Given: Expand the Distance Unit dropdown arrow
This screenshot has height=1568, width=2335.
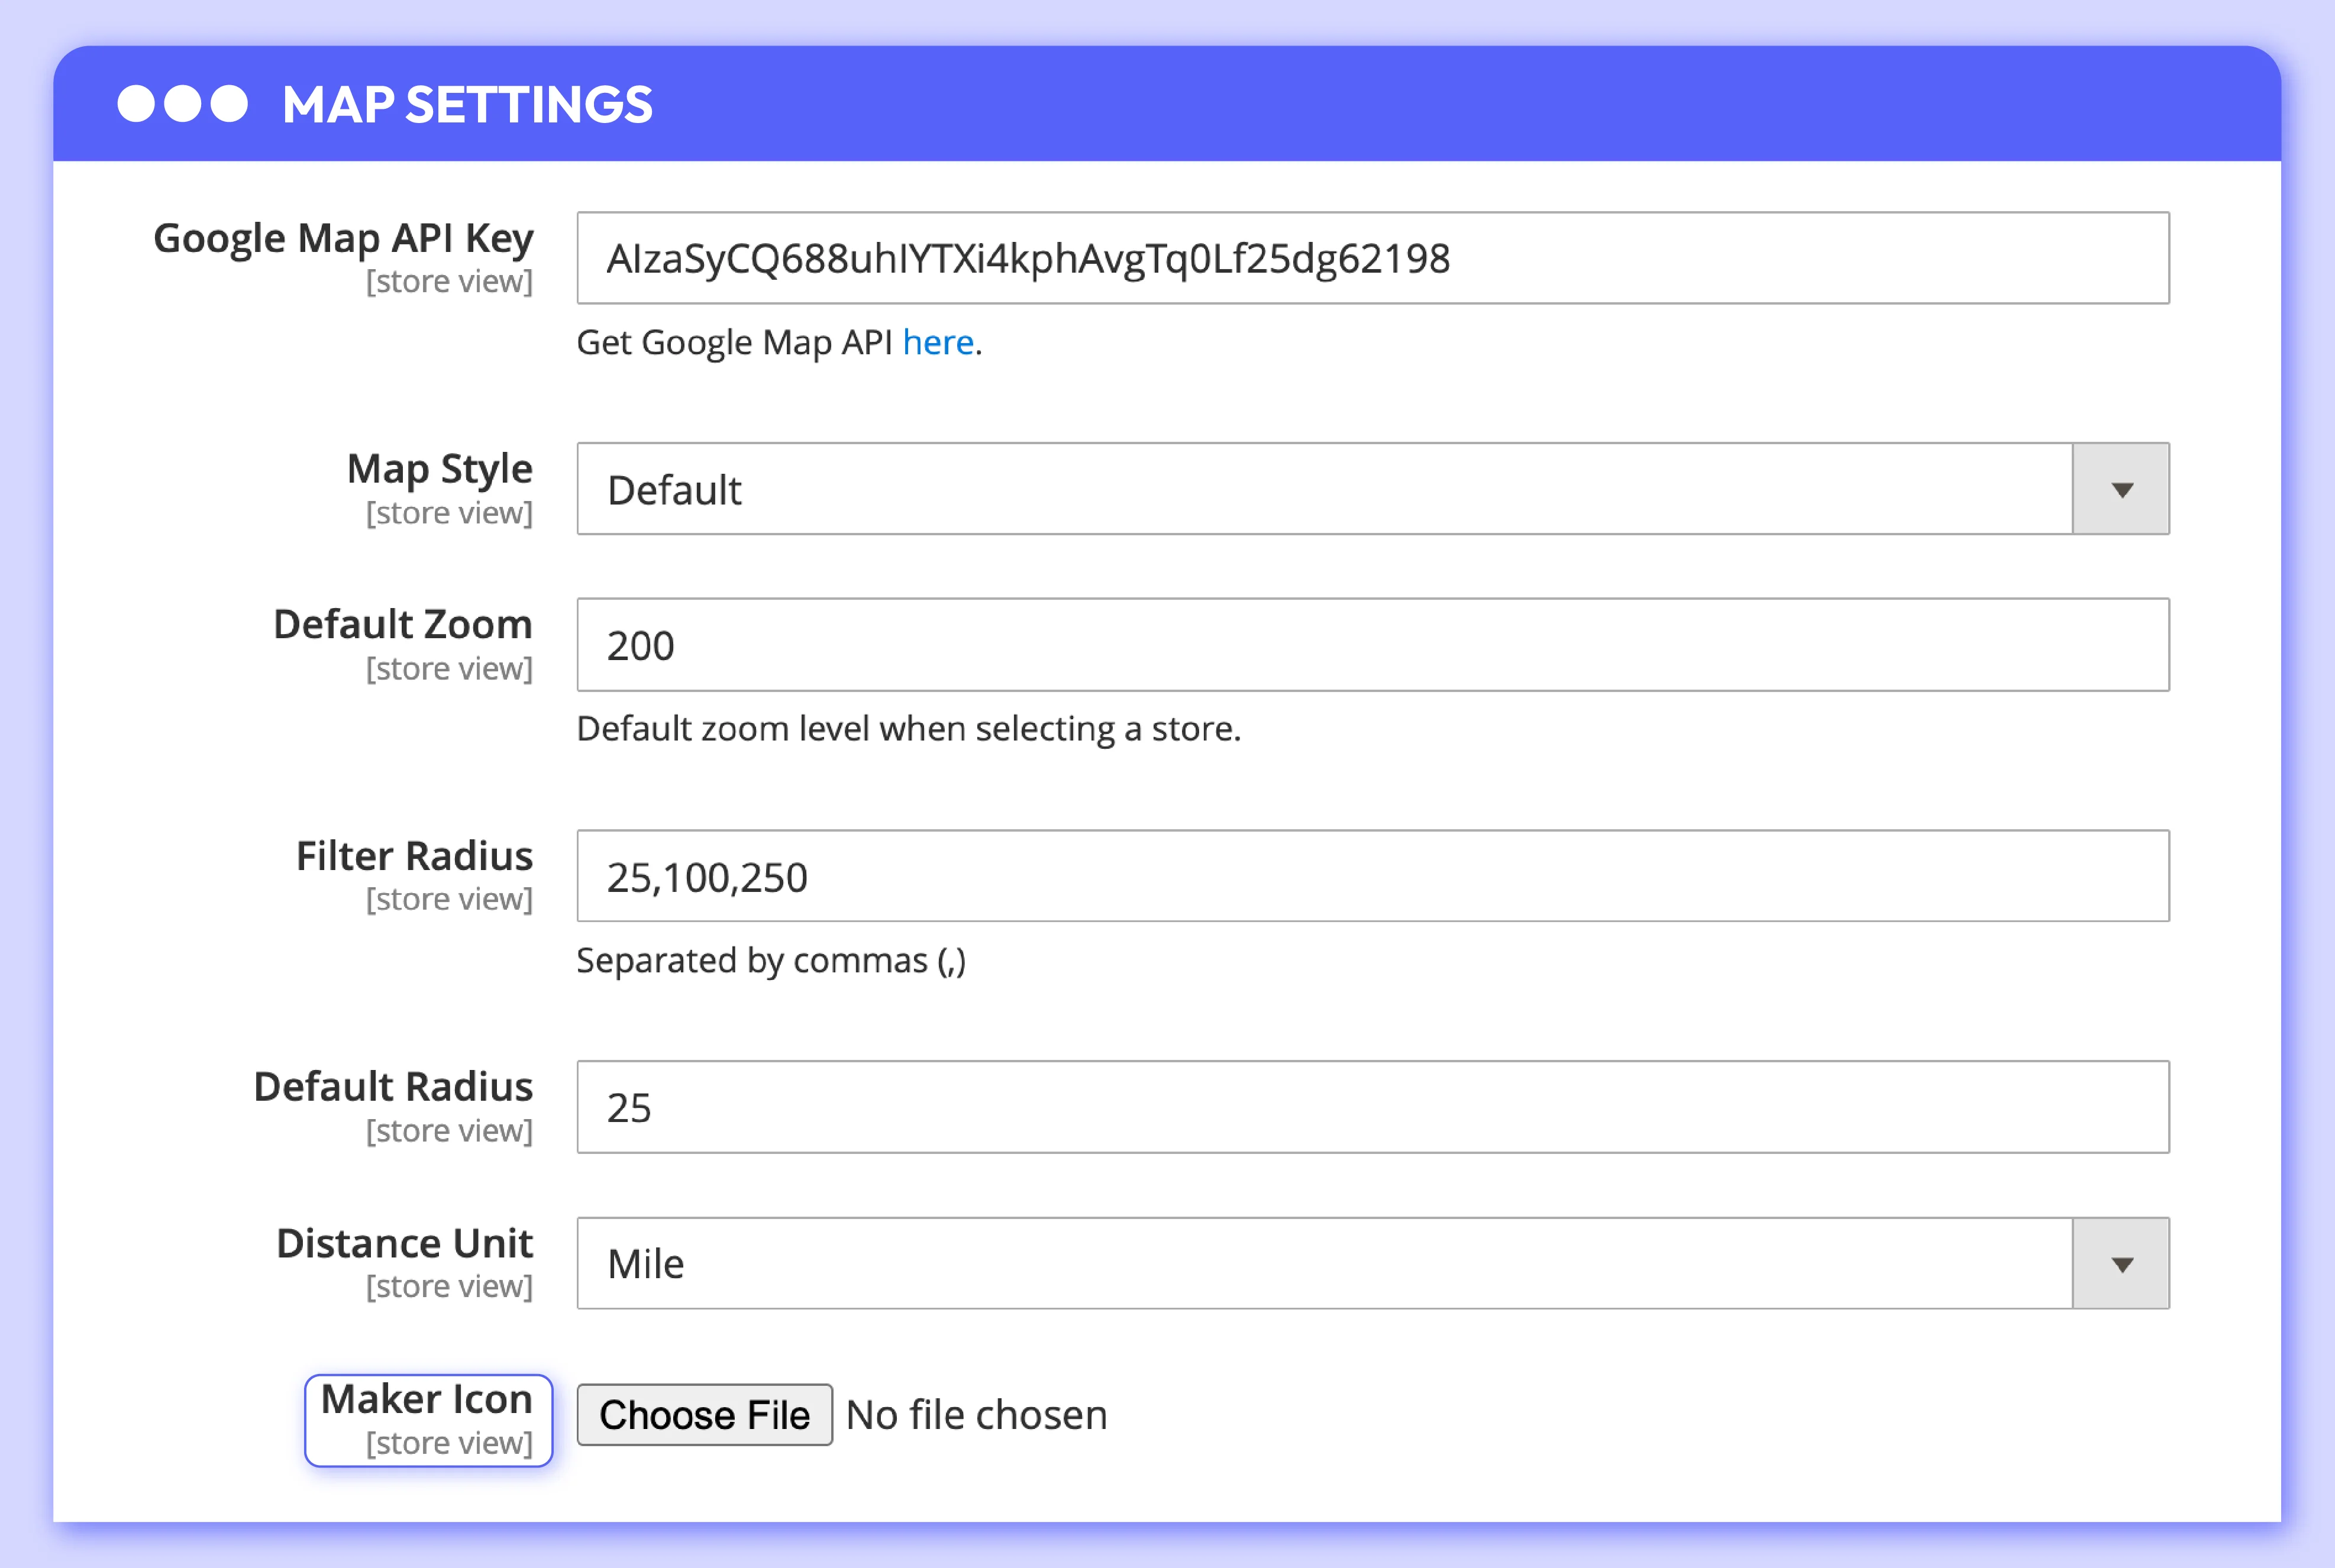Looking at the screenshot, I should tap(2120, 1264).
